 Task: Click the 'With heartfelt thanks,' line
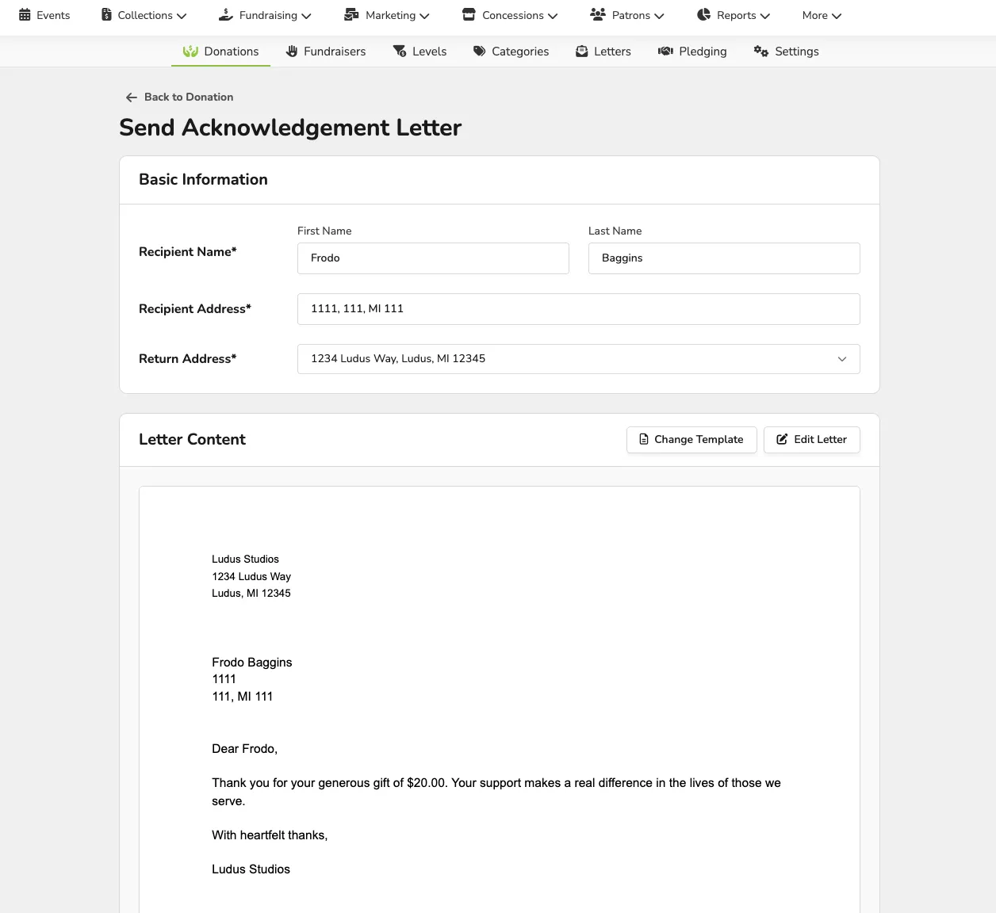point(270,835)
